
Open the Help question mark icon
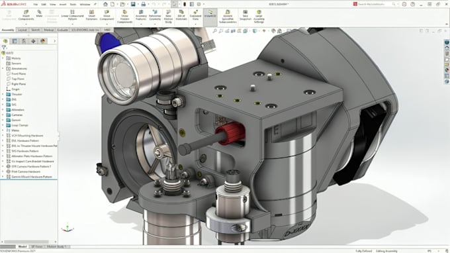pos(413,5)
